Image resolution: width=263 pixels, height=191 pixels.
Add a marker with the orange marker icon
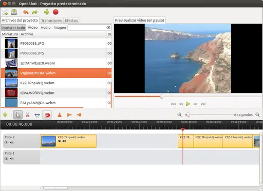tap(60, 115)
